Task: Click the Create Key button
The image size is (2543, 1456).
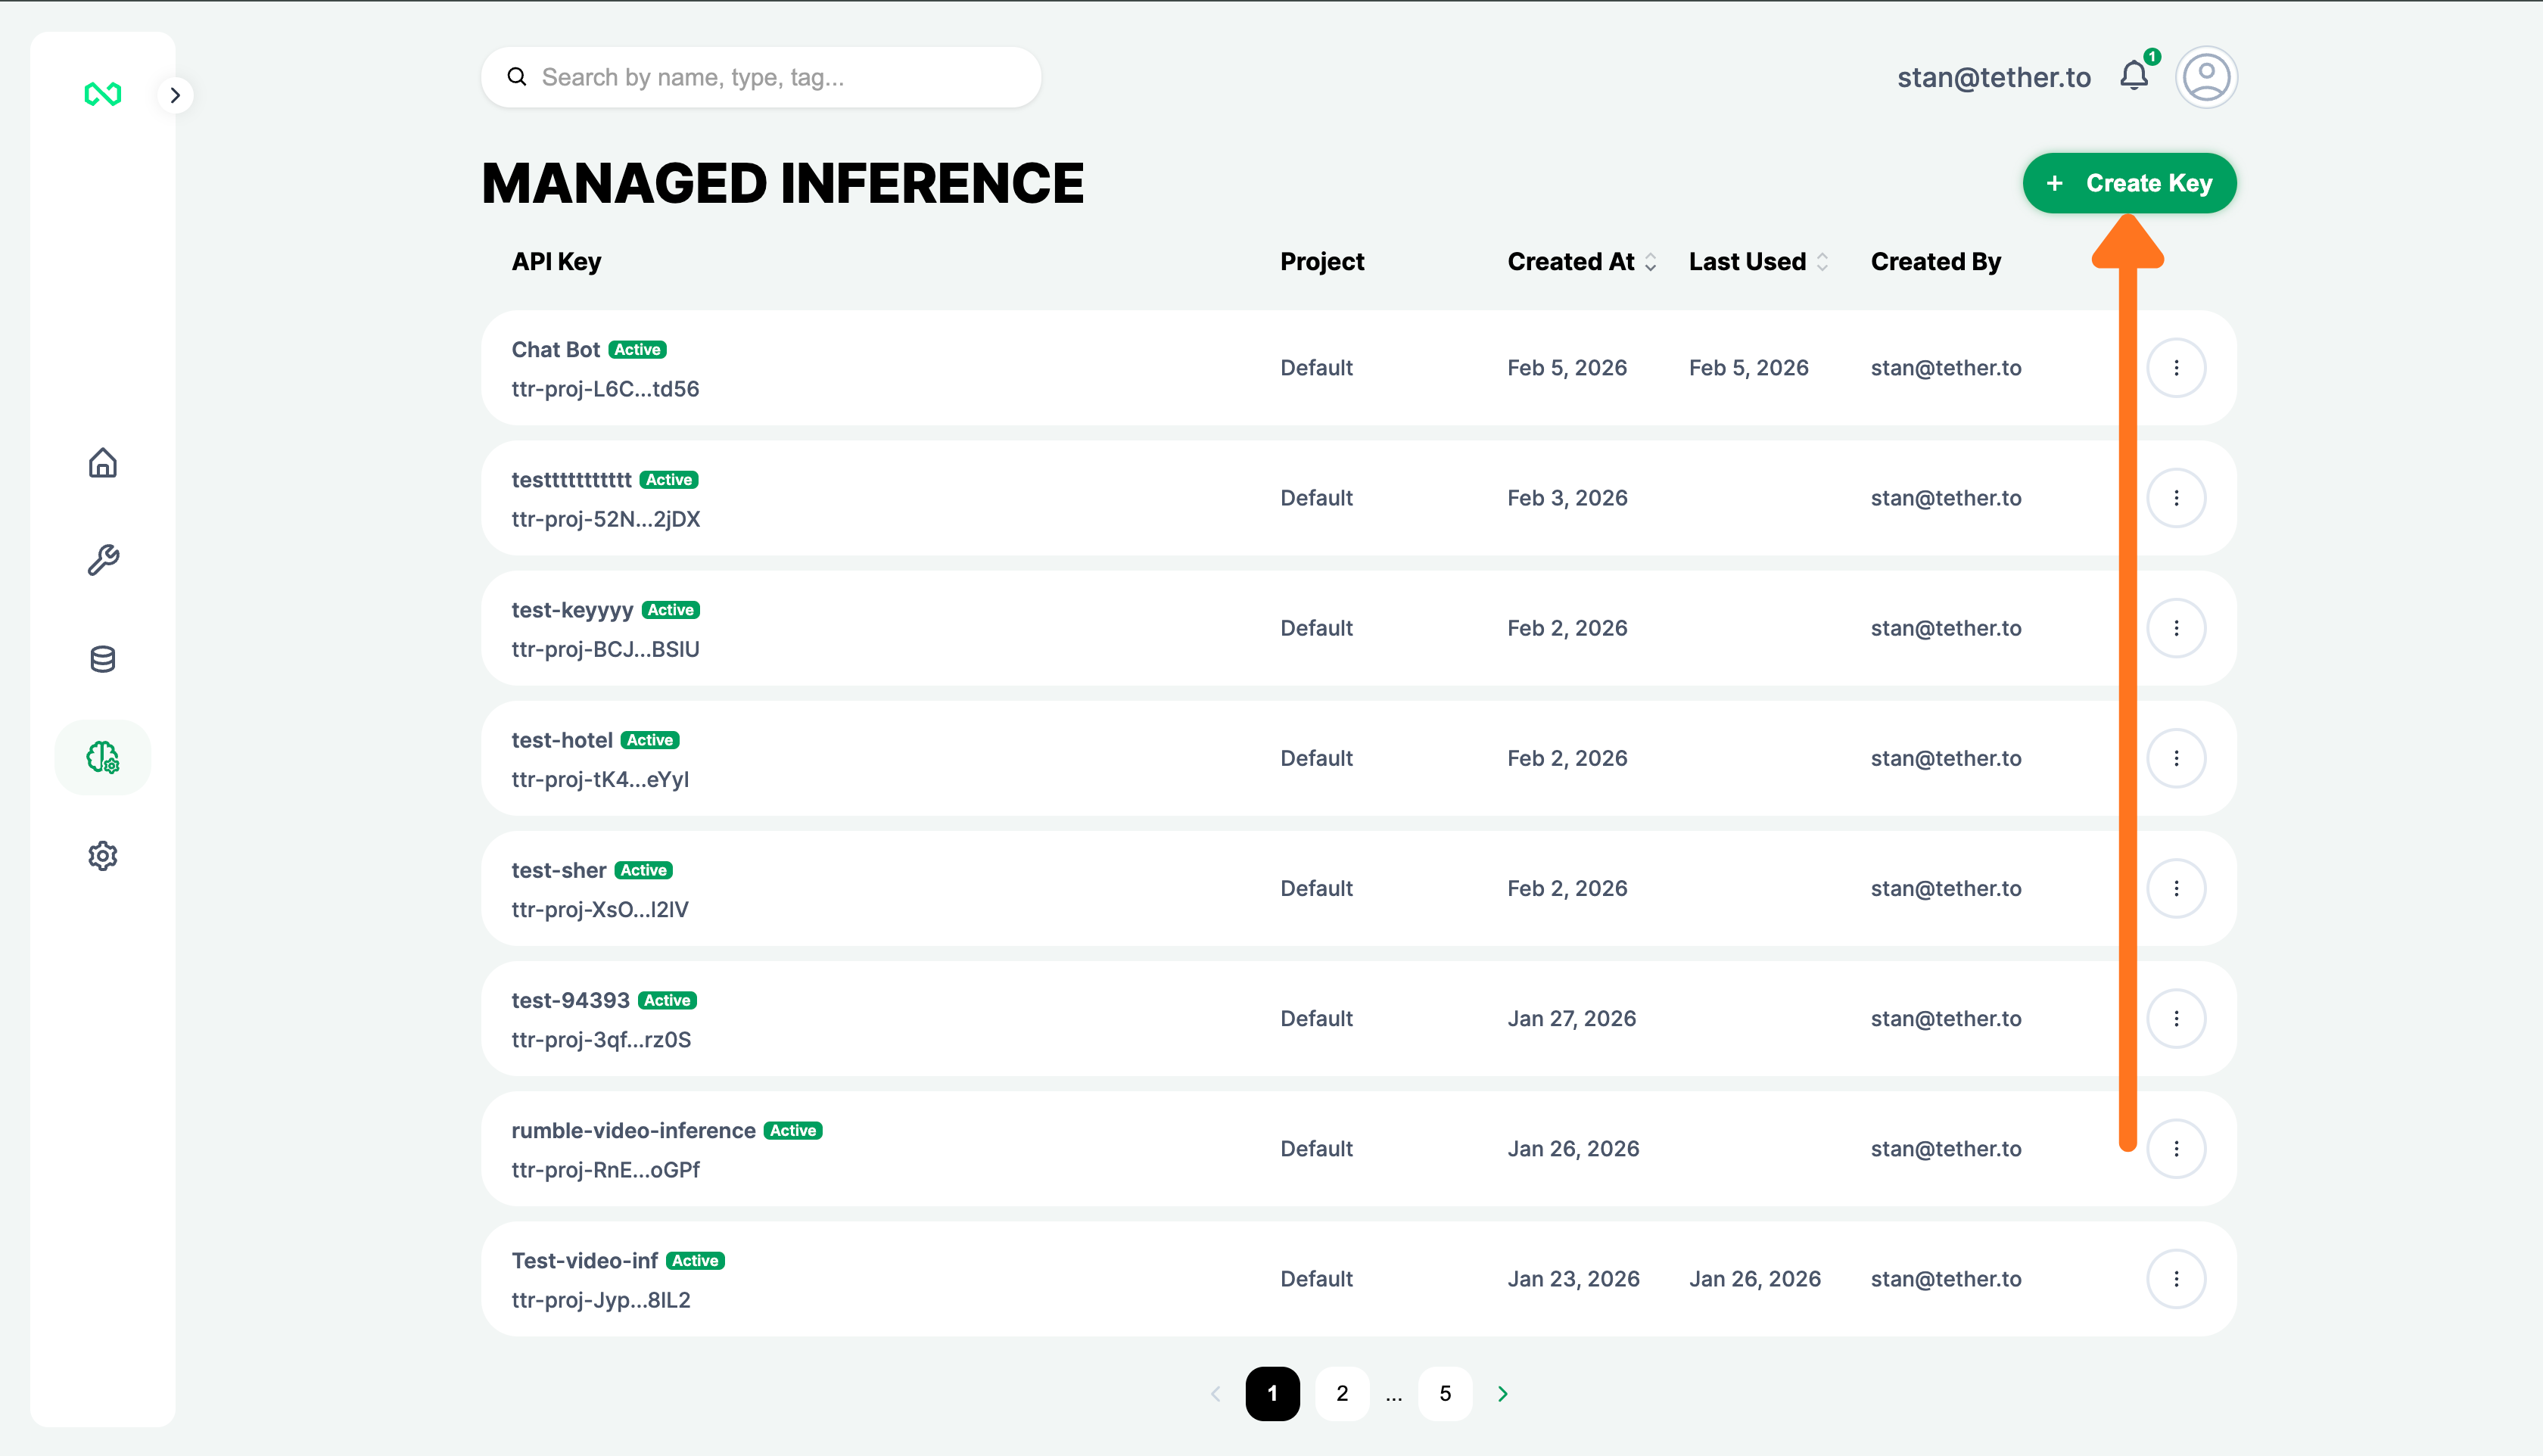Action: coord(2129,183)
